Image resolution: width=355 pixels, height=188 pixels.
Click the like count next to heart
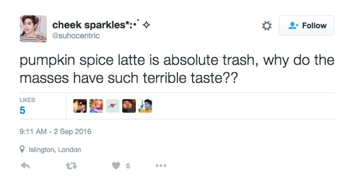128,166
